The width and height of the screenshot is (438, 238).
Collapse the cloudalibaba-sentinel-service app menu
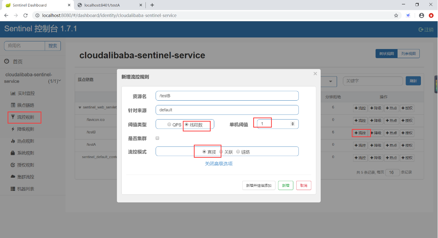click(60, 81)
